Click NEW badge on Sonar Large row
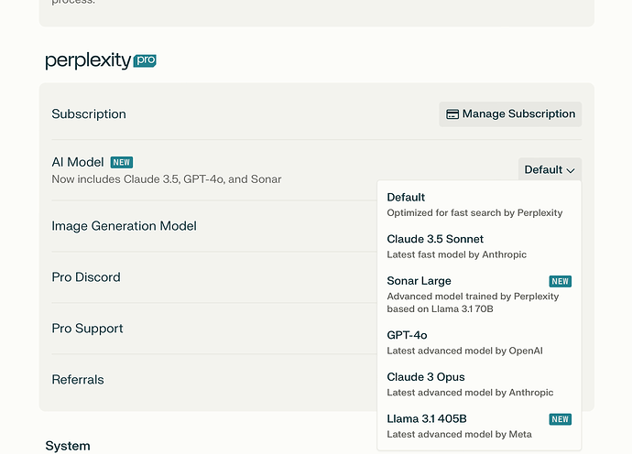632x454 pixels. click(x=561, y=281)
